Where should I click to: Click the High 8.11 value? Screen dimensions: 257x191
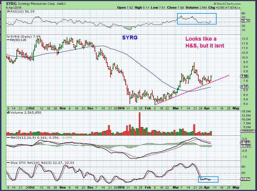coord(142,7)
